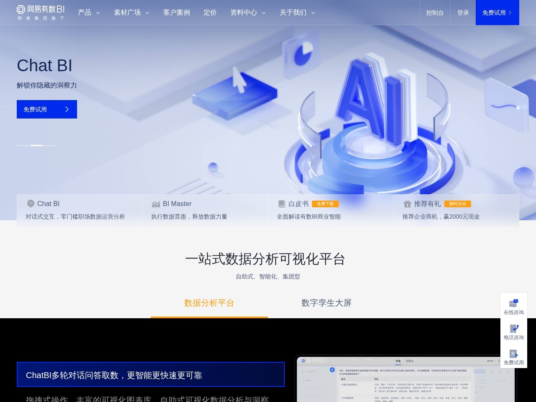This screenshot has height=402, width=536.
Task: Click the hero banner 免费试用 button
Action: click(47, 109)
